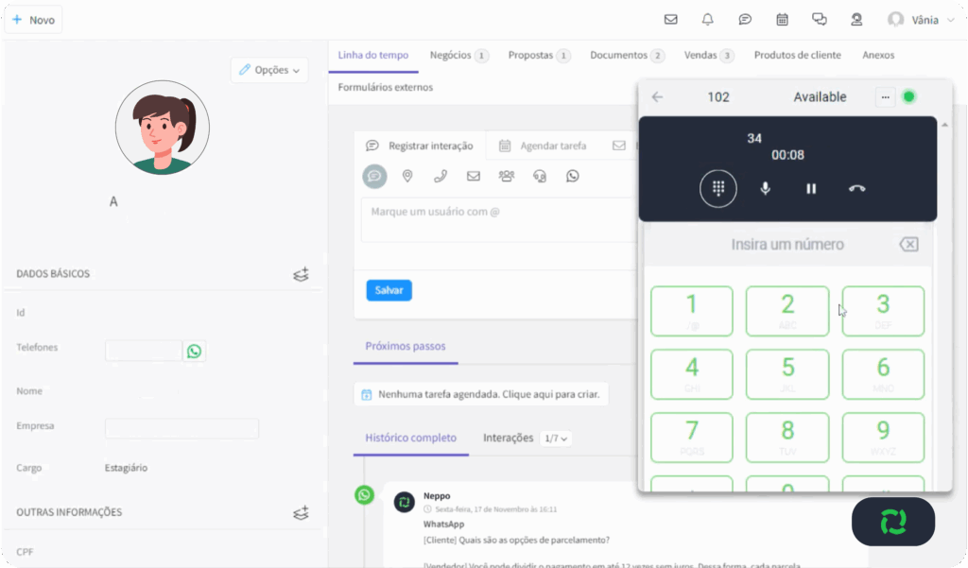Choose the phone call interaction icon
The height and width of the screenshot is (568, 968).
pyautogui.click(x=441, y=176)
